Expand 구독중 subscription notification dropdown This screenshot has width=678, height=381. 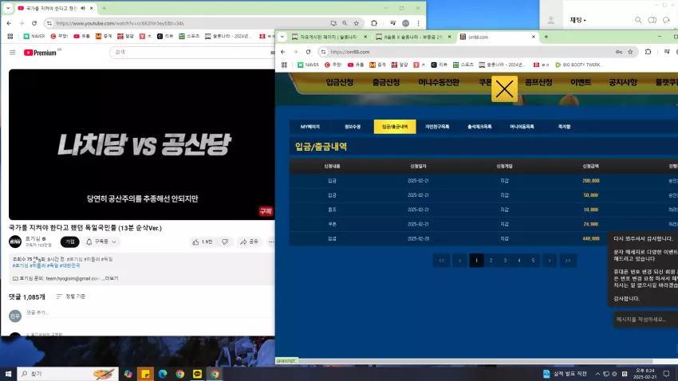(101, 242)
